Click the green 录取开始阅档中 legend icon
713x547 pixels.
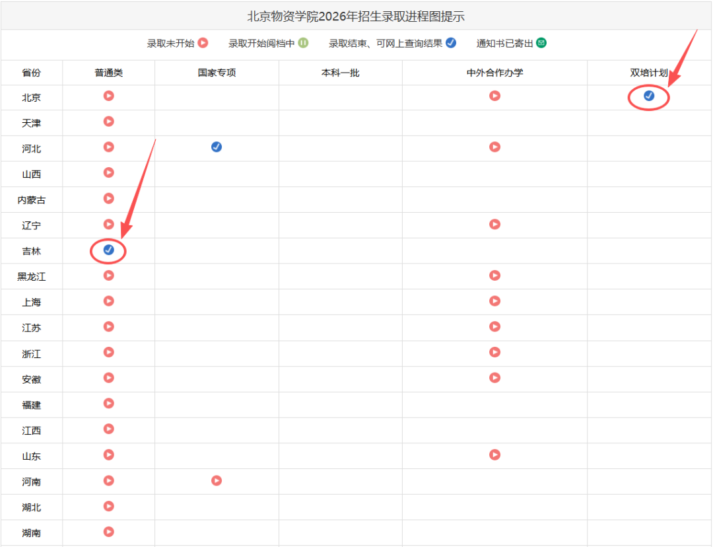pyautogui.click(x=303, y=43)
